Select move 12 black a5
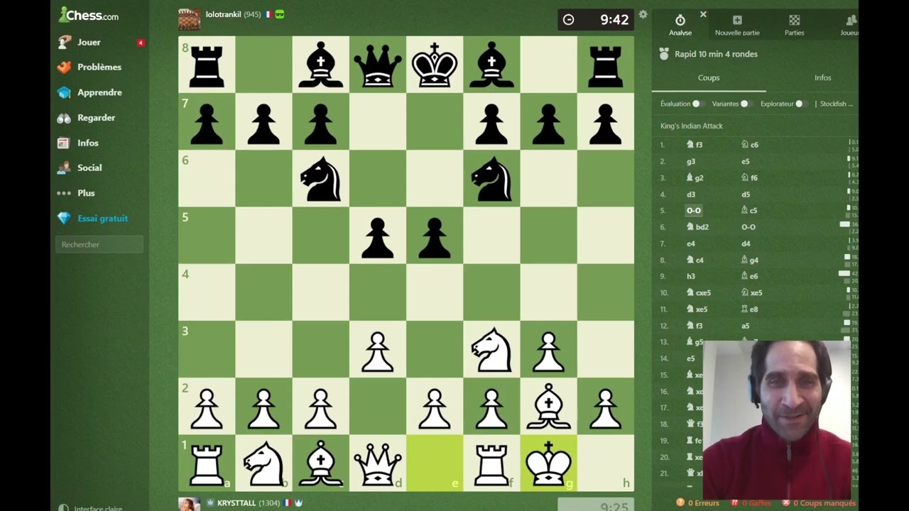This screenshot has height=511, width=909. 746,326
